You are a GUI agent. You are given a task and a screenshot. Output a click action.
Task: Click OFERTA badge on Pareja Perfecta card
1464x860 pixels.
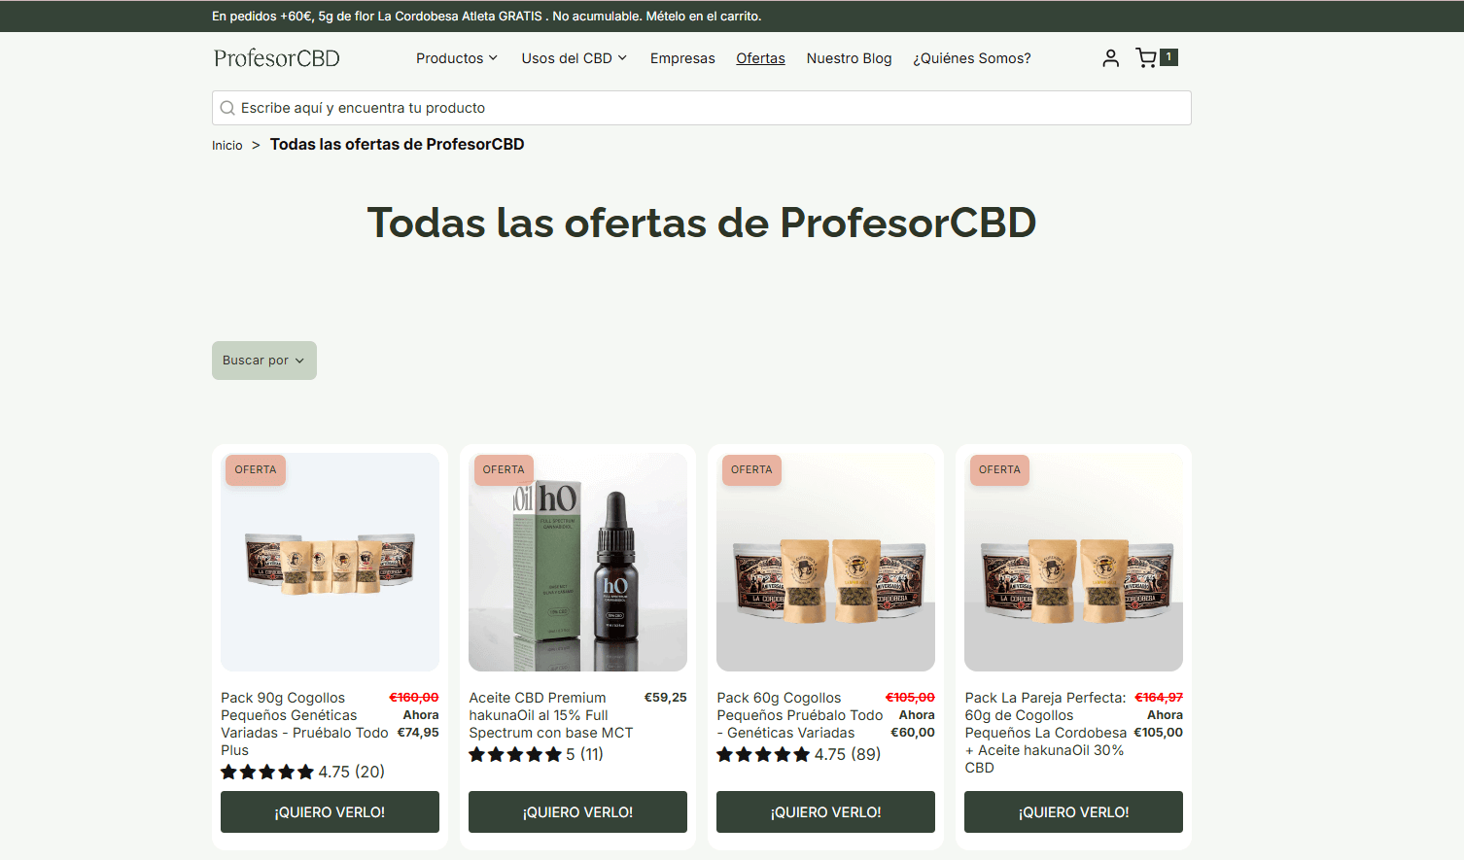tap(999, 469)
